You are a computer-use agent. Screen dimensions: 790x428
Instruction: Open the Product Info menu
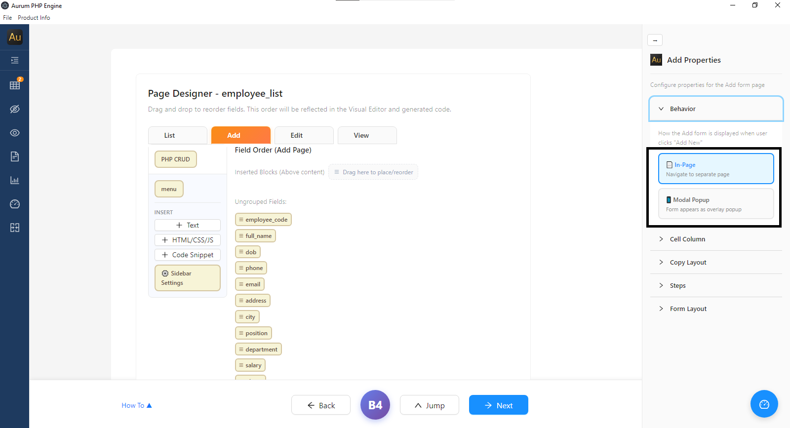(x=34, y=18)
